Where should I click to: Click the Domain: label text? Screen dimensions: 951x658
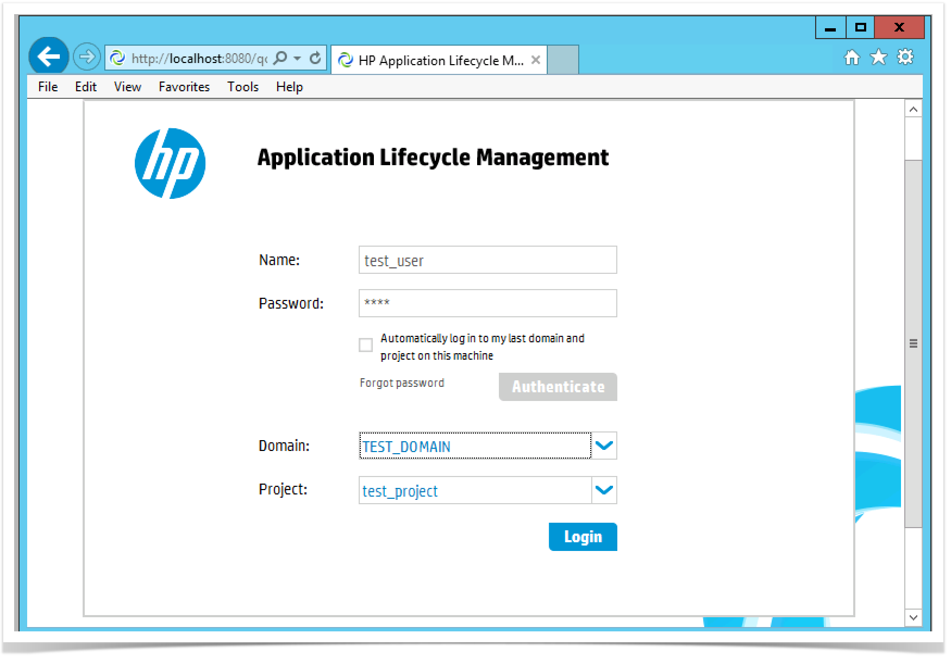coord(284,446)
